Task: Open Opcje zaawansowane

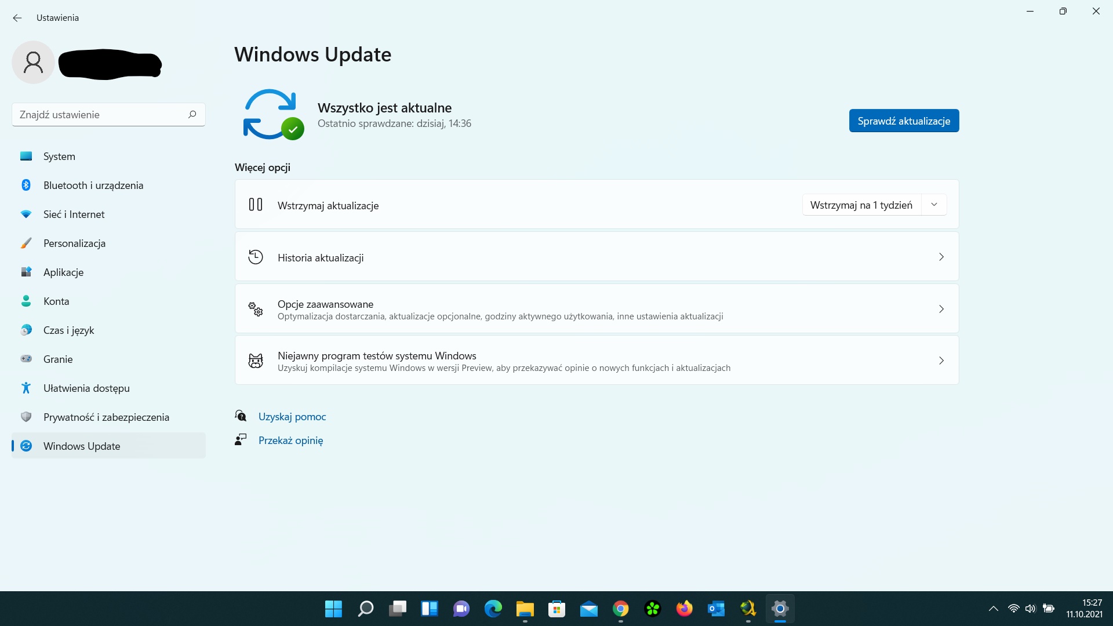Action: [596, 309]
